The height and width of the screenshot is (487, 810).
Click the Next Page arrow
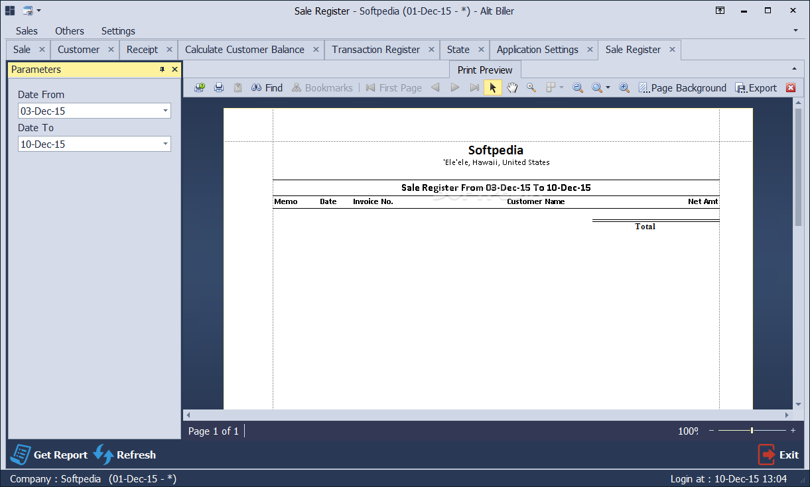coord(455,87)
